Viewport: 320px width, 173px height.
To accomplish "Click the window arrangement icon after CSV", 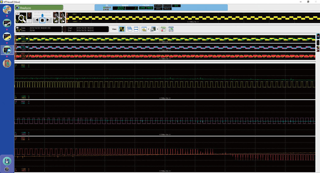I will (171, 29).
